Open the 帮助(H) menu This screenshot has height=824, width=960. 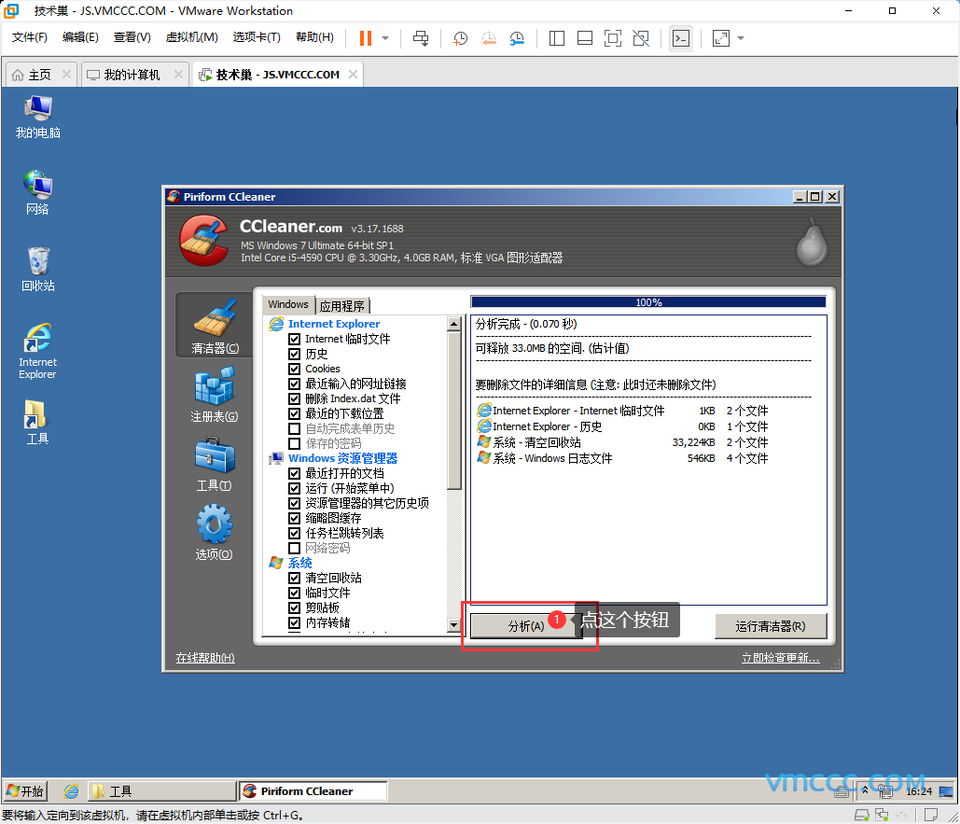pos(314,37)
